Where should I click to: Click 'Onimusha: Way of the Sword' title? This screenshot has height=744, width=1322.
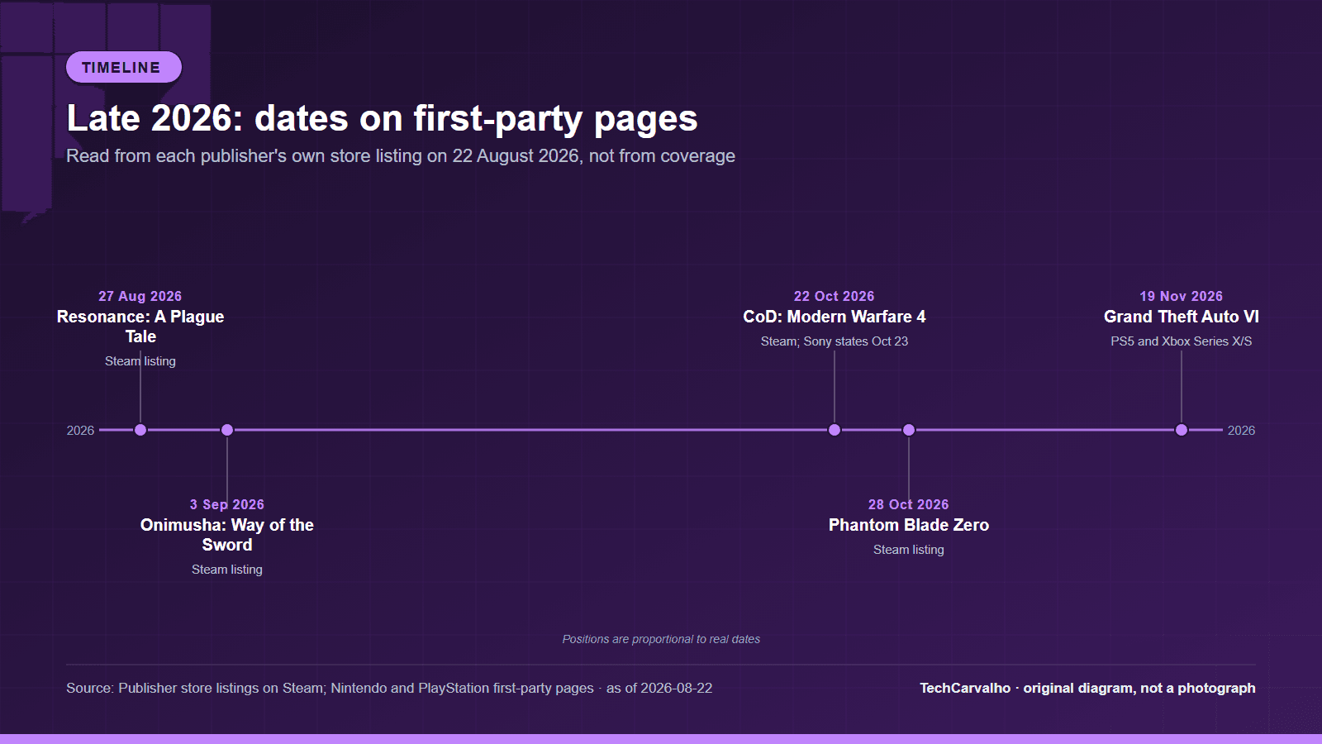tap(227, 535)
